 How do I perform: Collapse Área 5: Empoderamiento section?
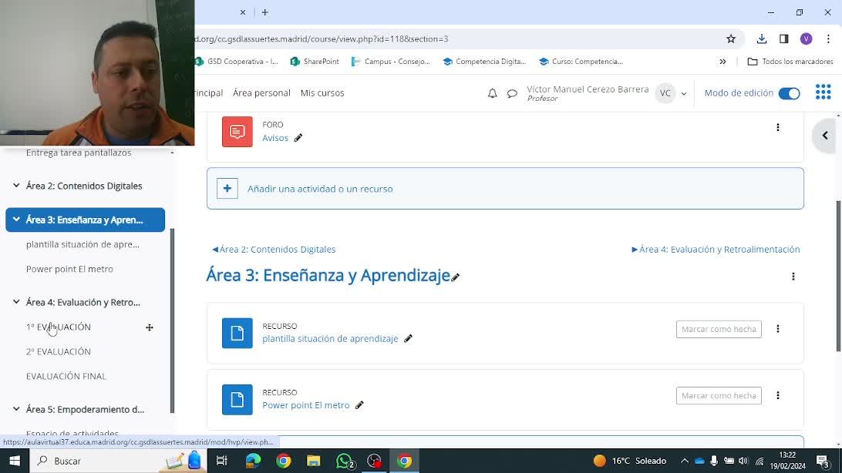point(16,408)
